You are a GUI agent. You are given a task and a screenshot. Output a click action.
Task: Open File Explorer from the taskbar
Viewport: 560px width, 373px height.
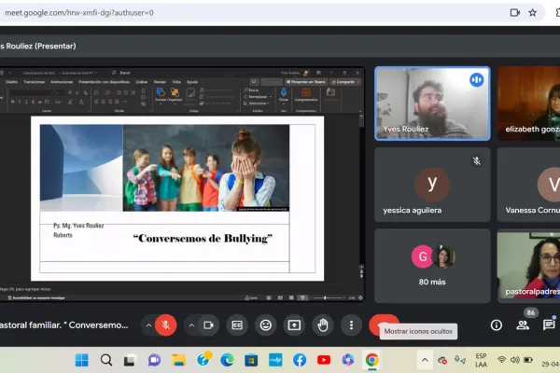(178, 360)
